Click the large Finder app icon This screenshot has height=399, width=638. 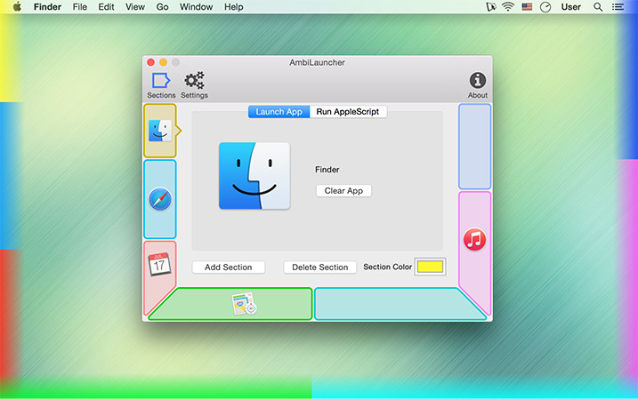(254, 176)
